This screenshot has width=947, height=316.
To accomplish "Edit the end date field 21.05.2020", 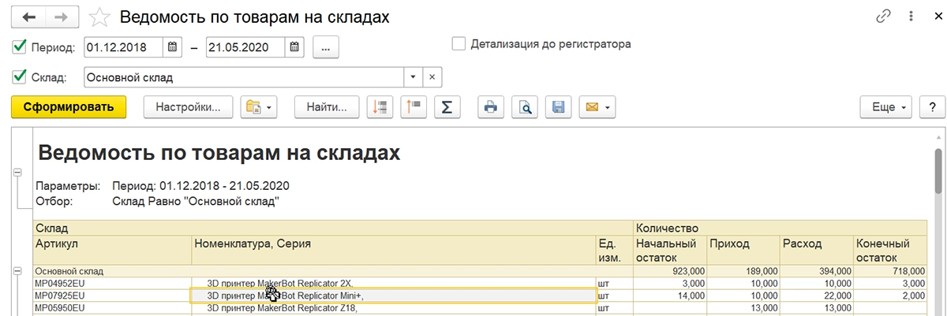I will (245, 47).
